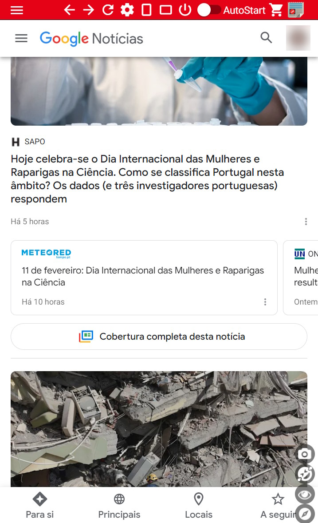Open the red toolbar hamburger menu
The width and height of the screenshot is (318, 523).
pyautogui.click(x=17, y=10)
